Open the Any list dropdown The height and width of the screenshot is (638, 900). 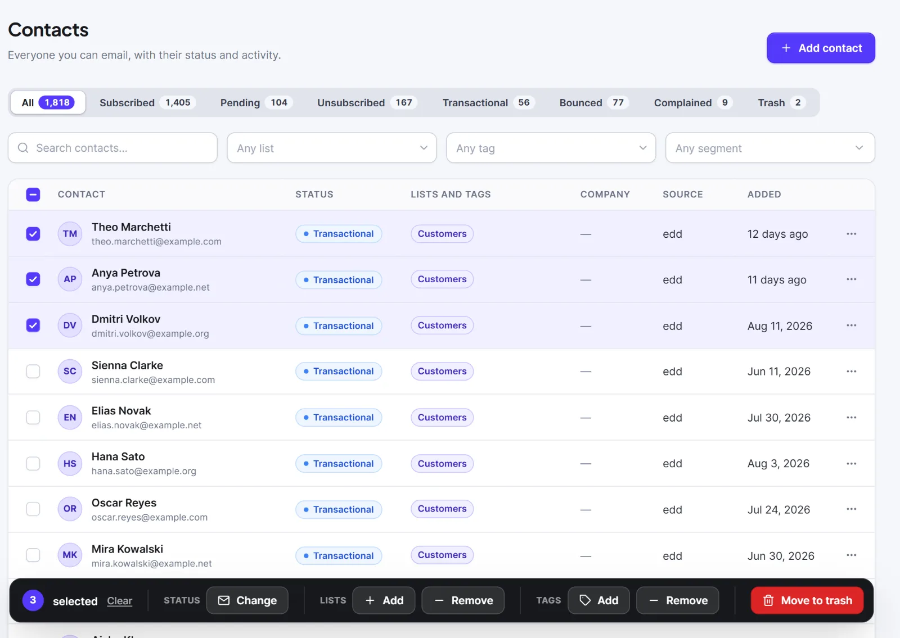(x=332, y=148)
